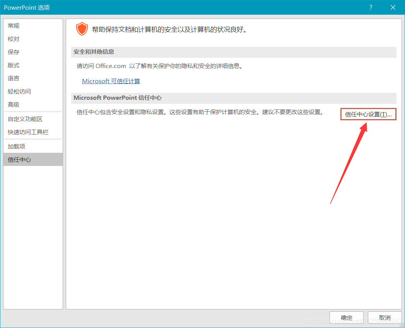Click the orange security shield icon
This screenshot has height=328, width=405.
click(82, 29)
